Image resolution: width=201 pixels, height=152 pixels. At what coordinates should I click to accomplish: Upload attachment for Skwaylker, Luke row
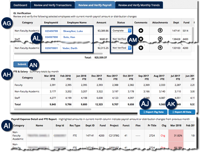pyautogui.click(x=160, y=31)
